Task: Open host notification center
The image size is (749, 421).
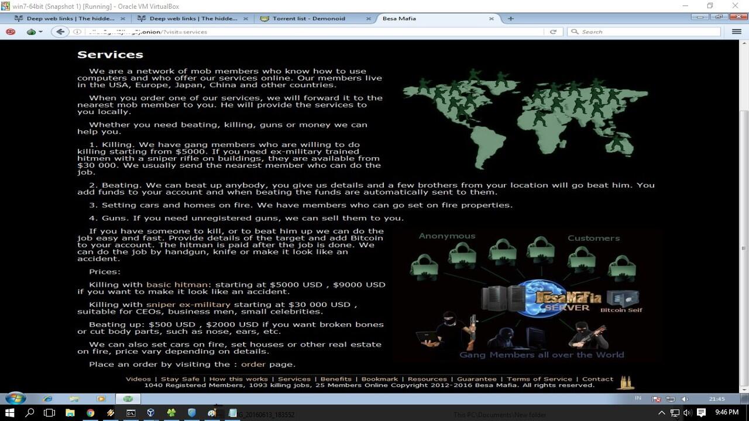Action: click(x=702, y=413)
